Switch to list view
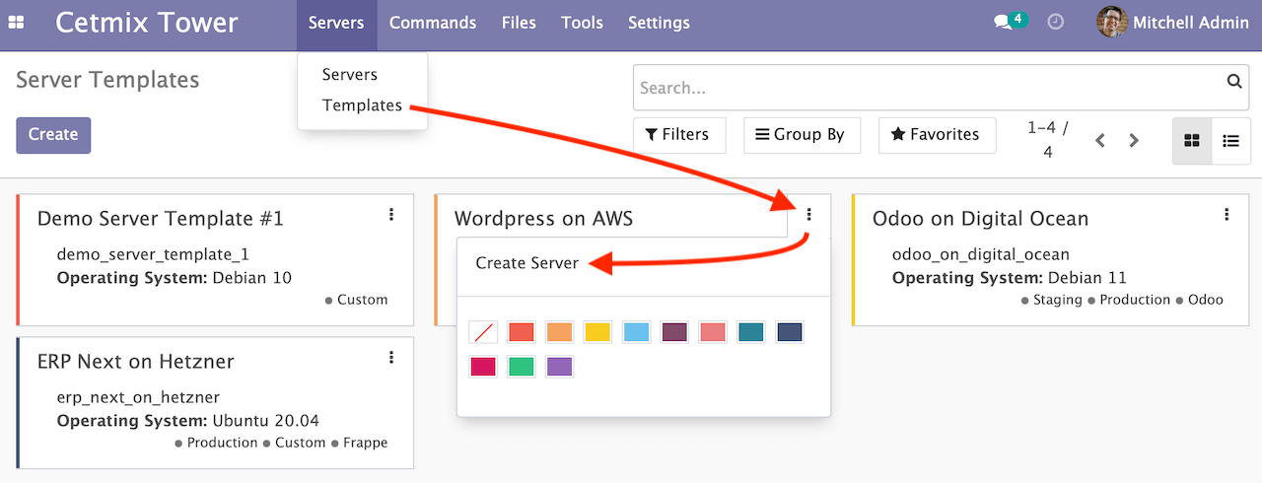 (1230, 141)
